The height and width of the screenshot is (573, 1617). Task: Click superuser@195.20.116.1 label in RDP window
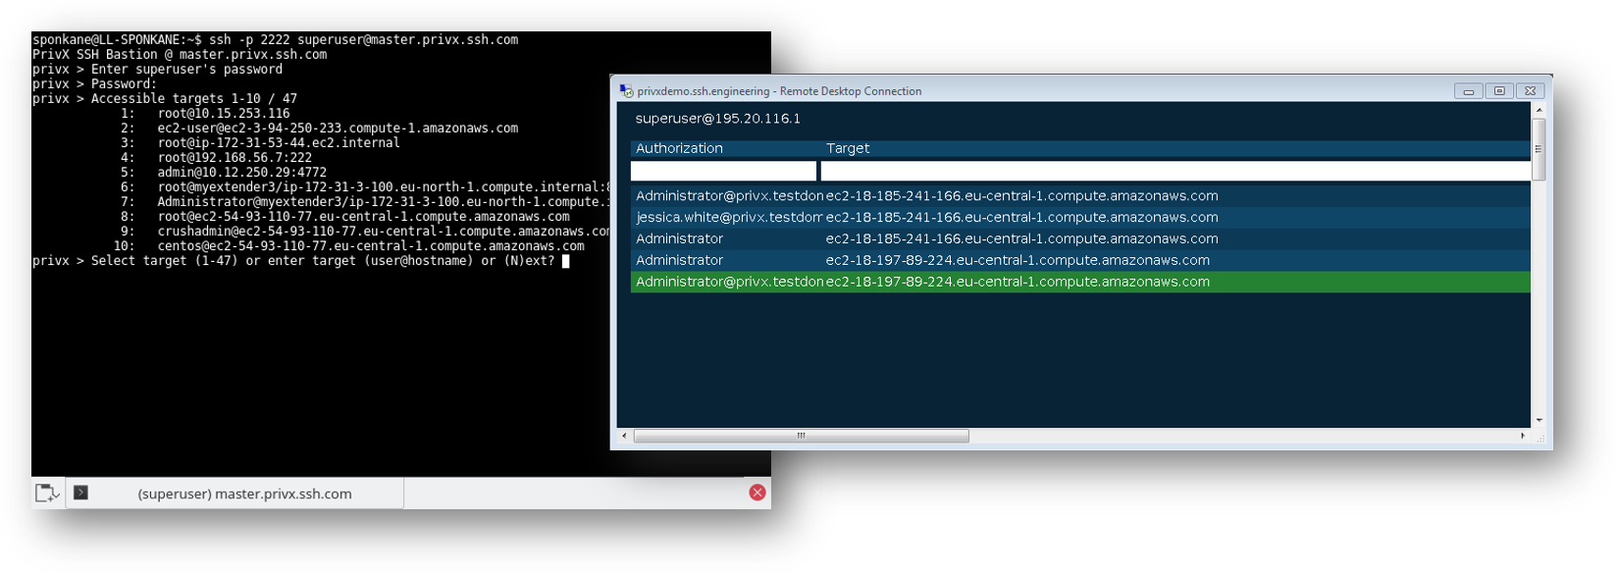(717, 119)
